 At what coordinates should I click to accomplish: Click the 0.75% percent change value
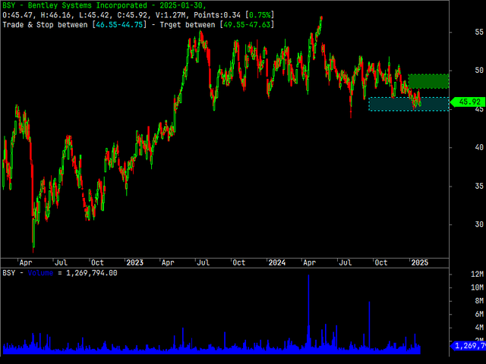point(260,15)
